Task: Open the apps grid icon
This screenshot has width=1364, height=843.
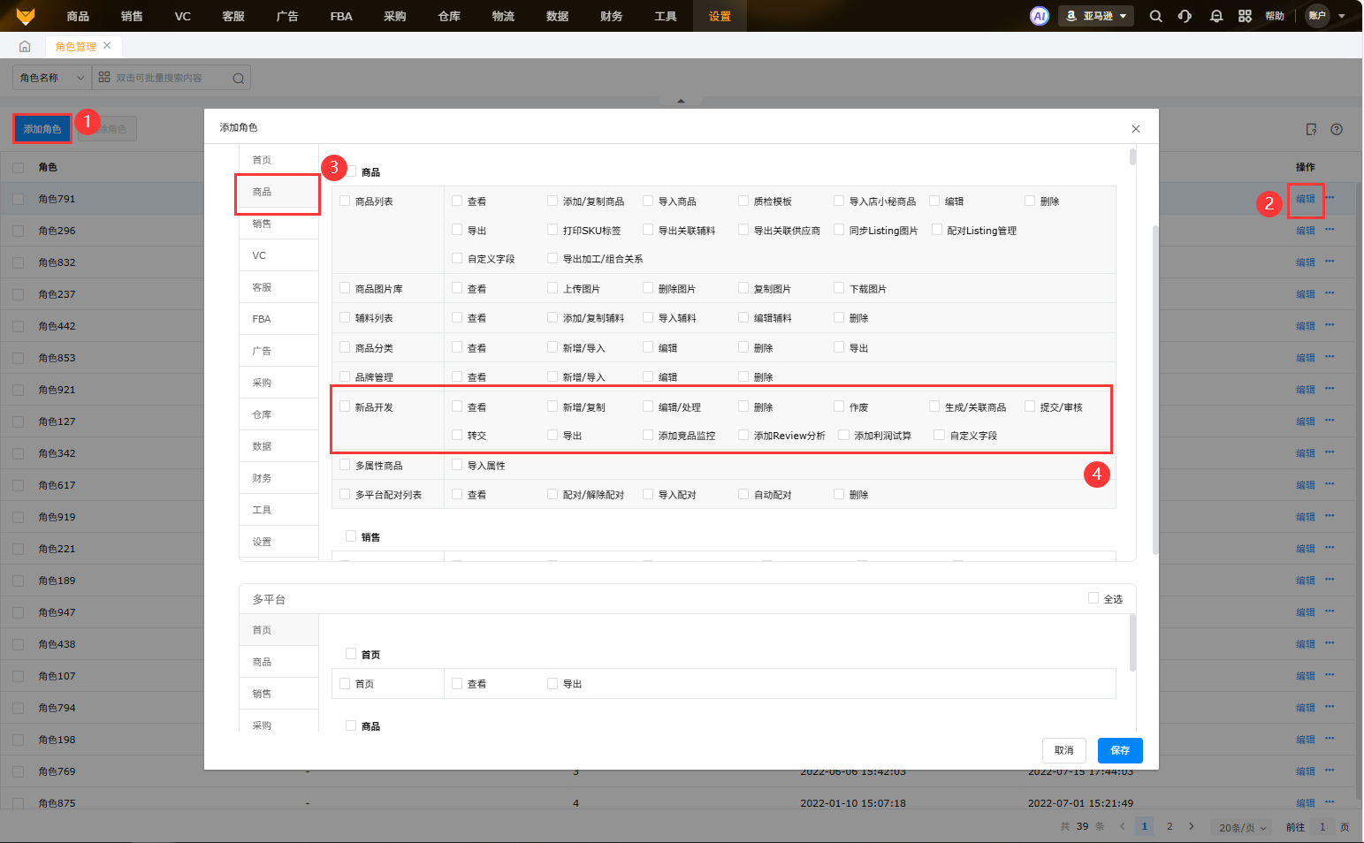Action: pyautogui.click(x=1245, y=16)
